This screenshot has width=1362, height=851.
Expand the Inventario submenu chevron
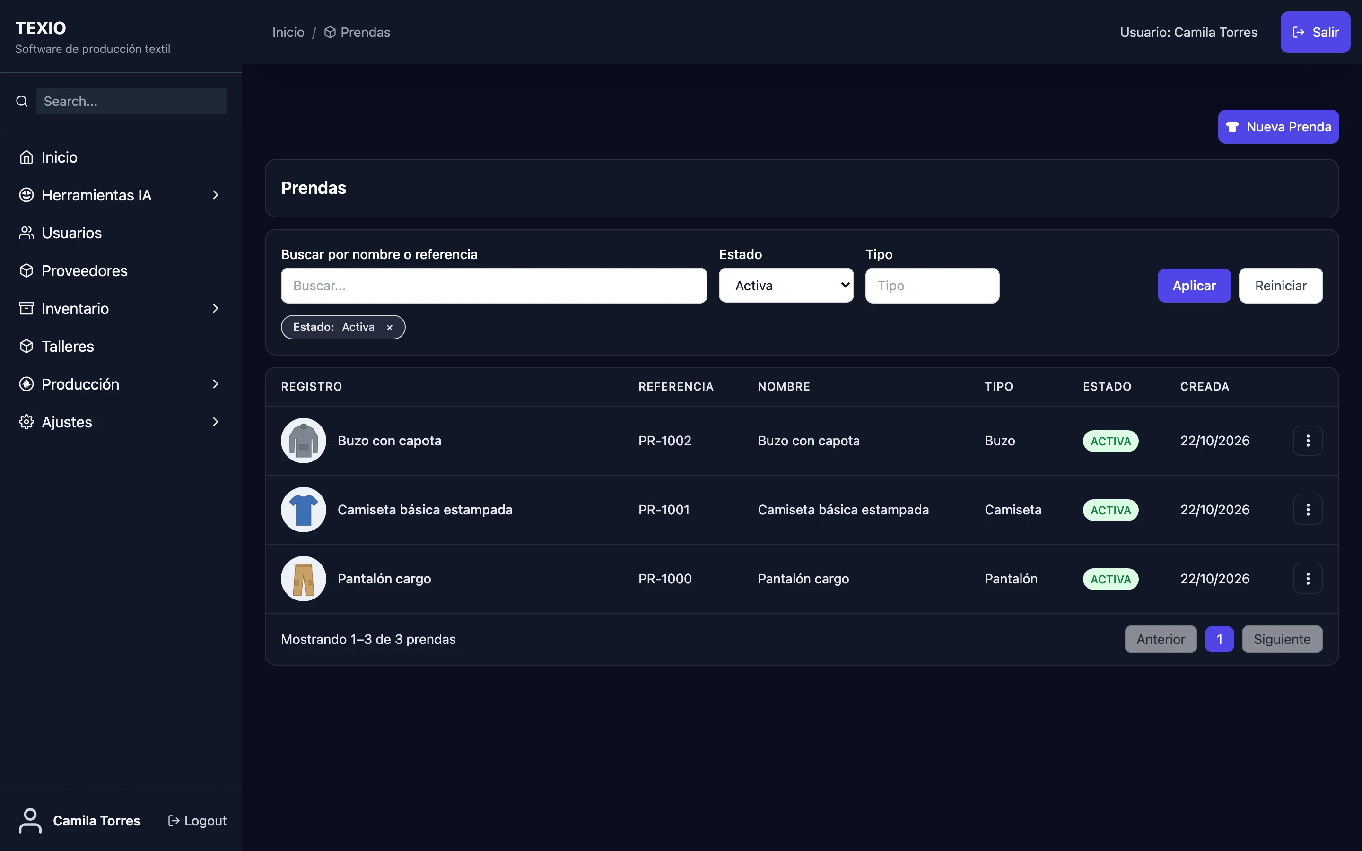(216, 308)
